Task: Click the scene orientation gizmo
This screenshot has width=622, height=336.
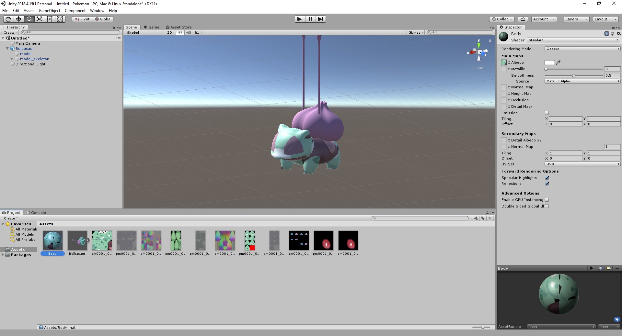Action: coord(478,52)
